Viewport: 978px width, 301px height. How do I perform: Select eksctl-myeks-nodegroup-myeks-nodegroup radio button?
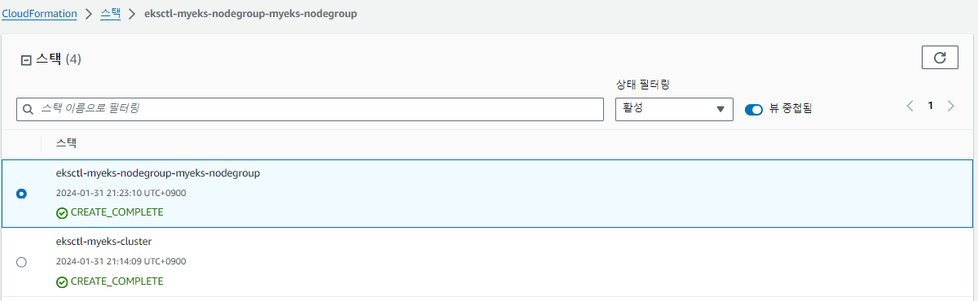point(21,194)
